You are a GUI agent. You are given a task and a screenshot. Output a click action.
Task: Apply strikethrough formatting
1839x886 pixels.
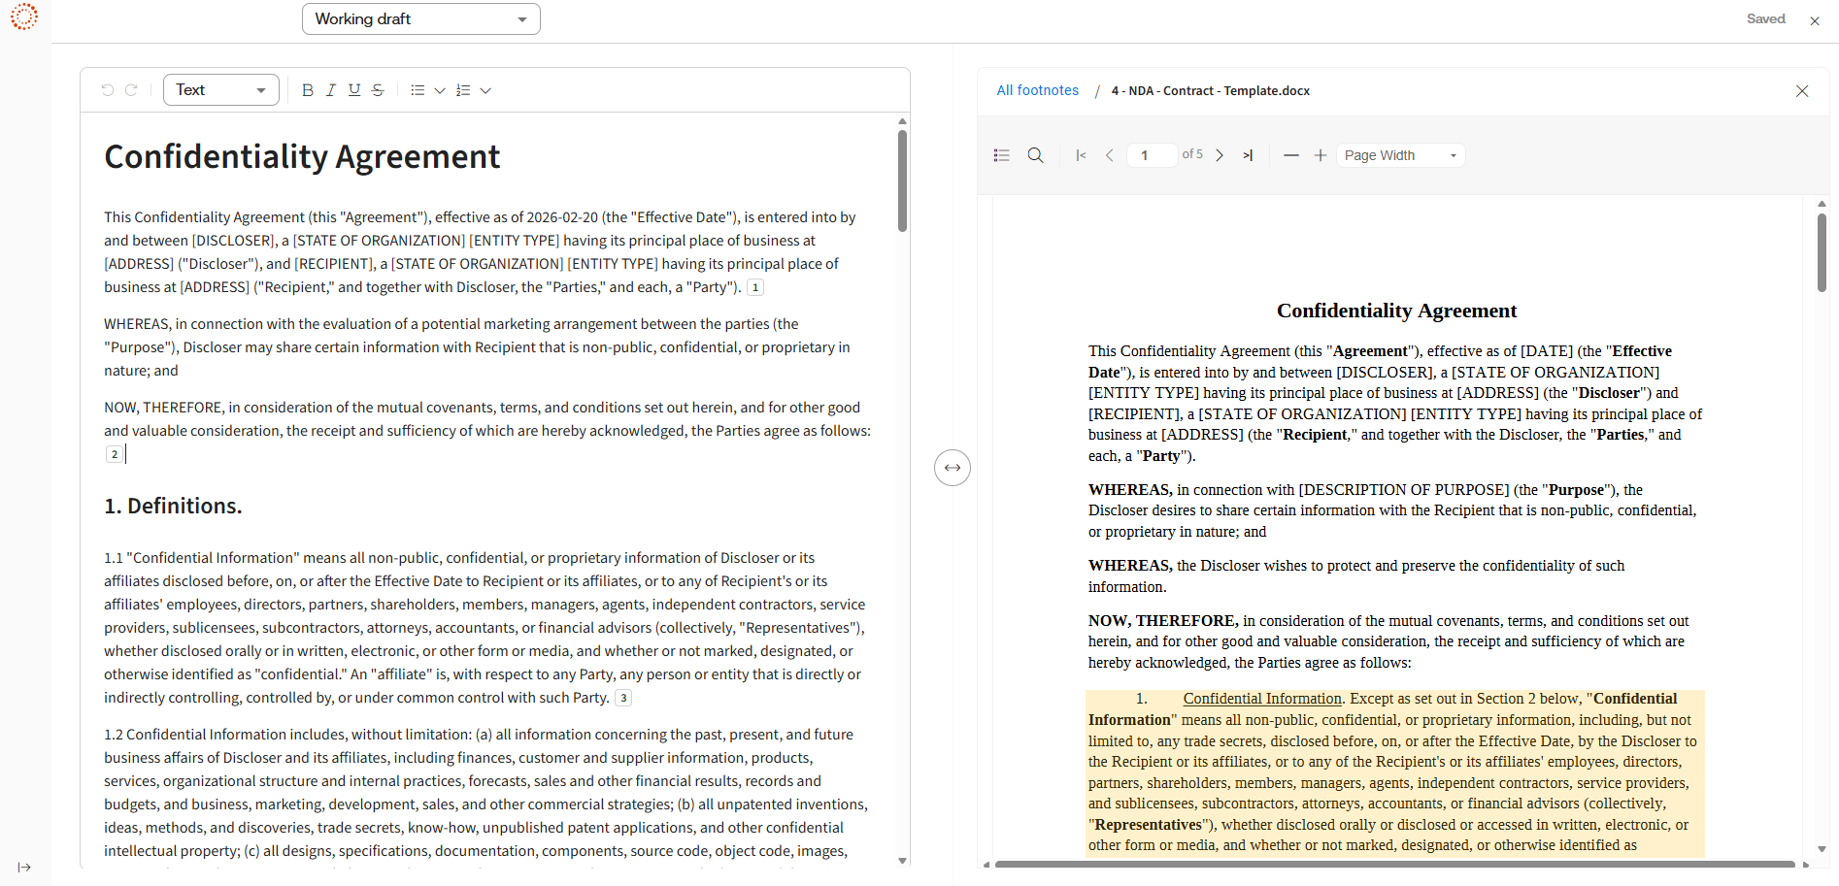coord(378,90)
